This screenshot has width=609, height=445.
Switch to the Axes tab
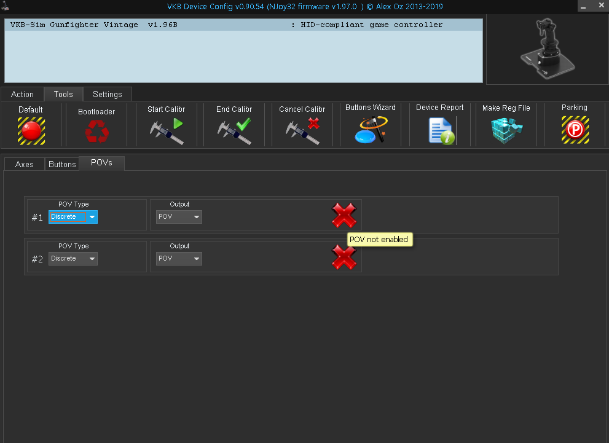click(25, 164)
